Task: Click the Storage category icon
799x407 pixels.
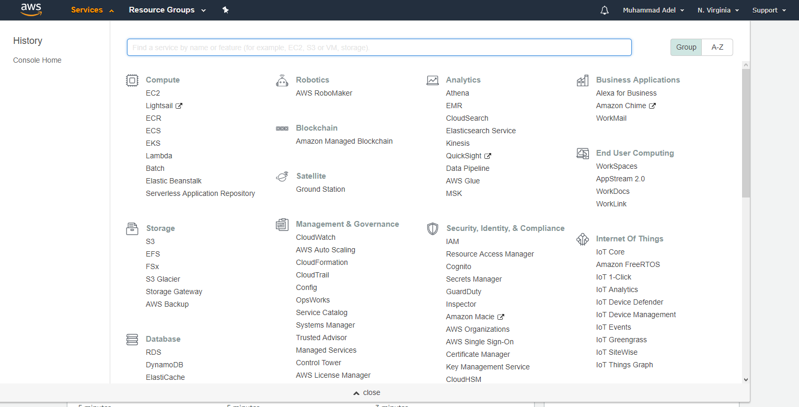Action: pyautogui.click(x=132, y=229)
